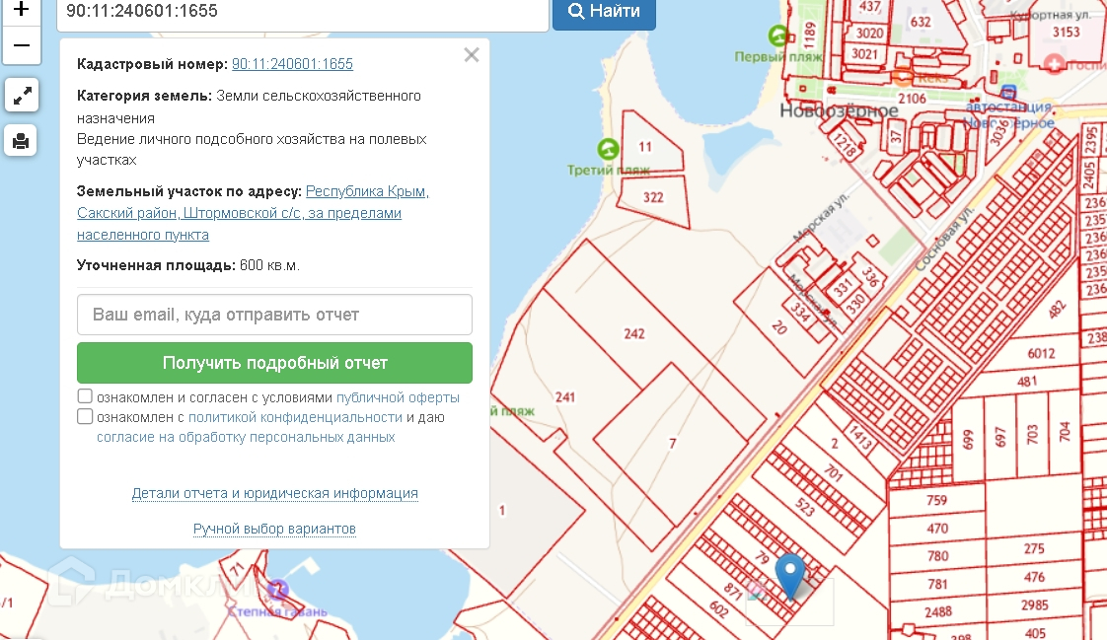This screenshot has width=1107, height=640.
Task: Zoom out the map with minus button
Action: 21,46
